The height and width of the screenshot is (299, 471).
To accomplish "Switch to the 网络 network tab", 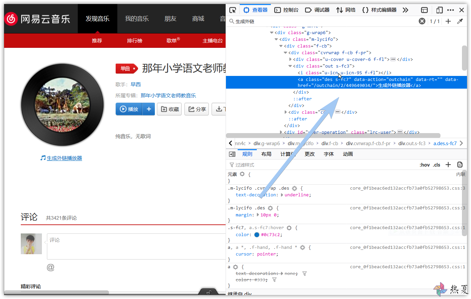I will 346,10.
